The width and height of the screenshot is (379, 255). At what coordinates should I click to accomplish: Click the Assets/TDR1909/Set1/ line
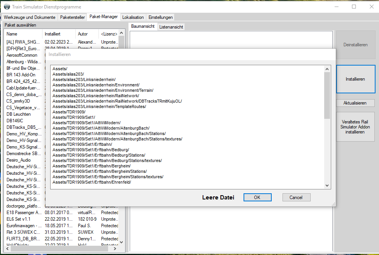click(74, 117)
